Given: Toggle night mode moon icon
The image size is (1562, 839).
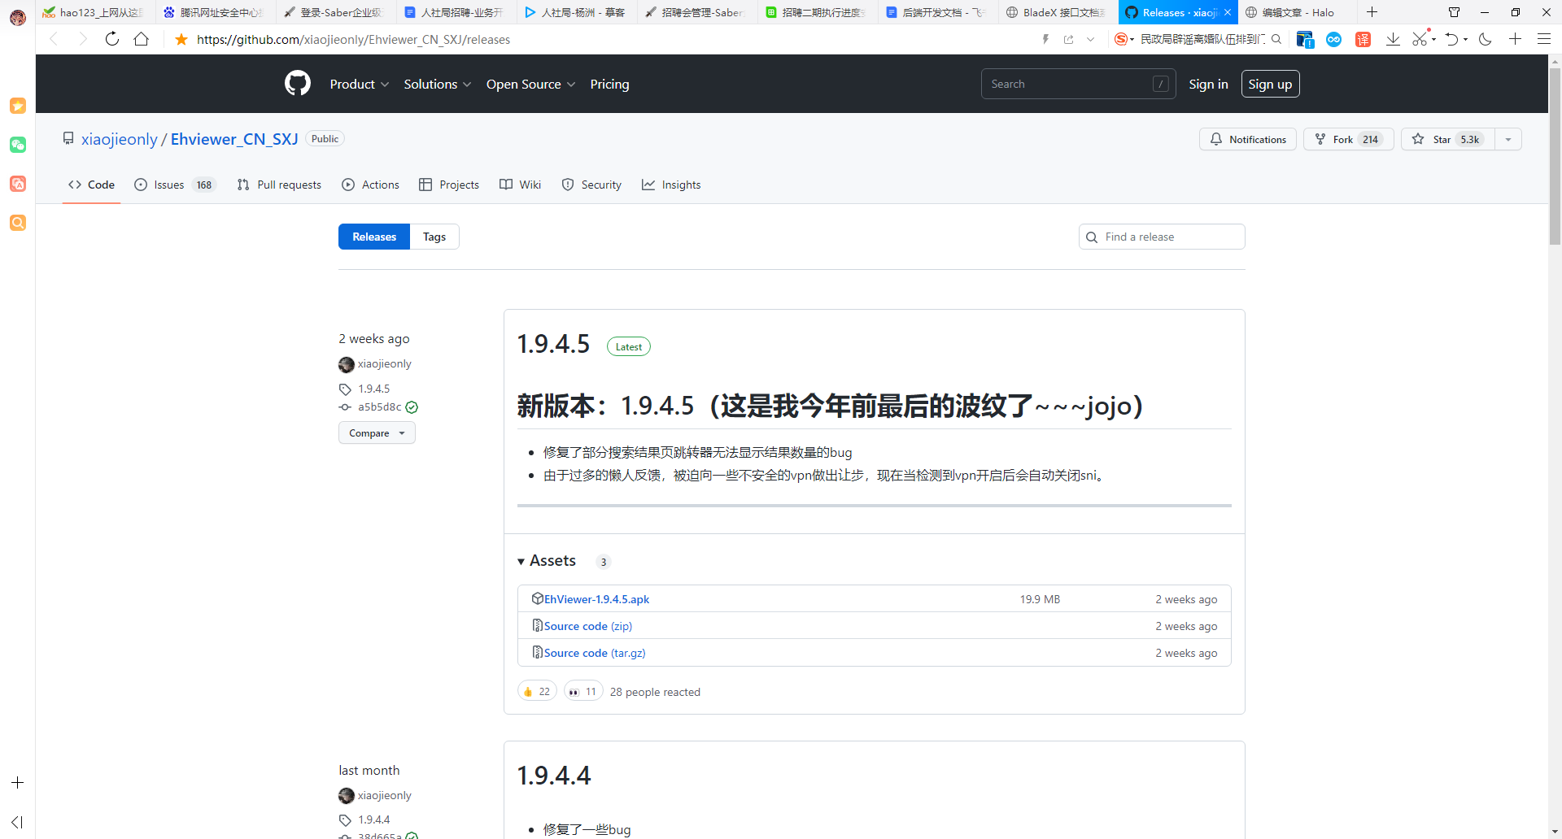Looking at the screenshot, I should tap(1486, 39).
